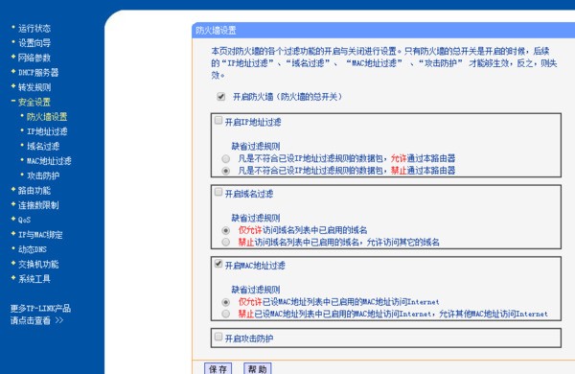
Task: Choose 禁止访问域名列表 domain radio option
Action: pyautogui.click(x=226, y=243)
